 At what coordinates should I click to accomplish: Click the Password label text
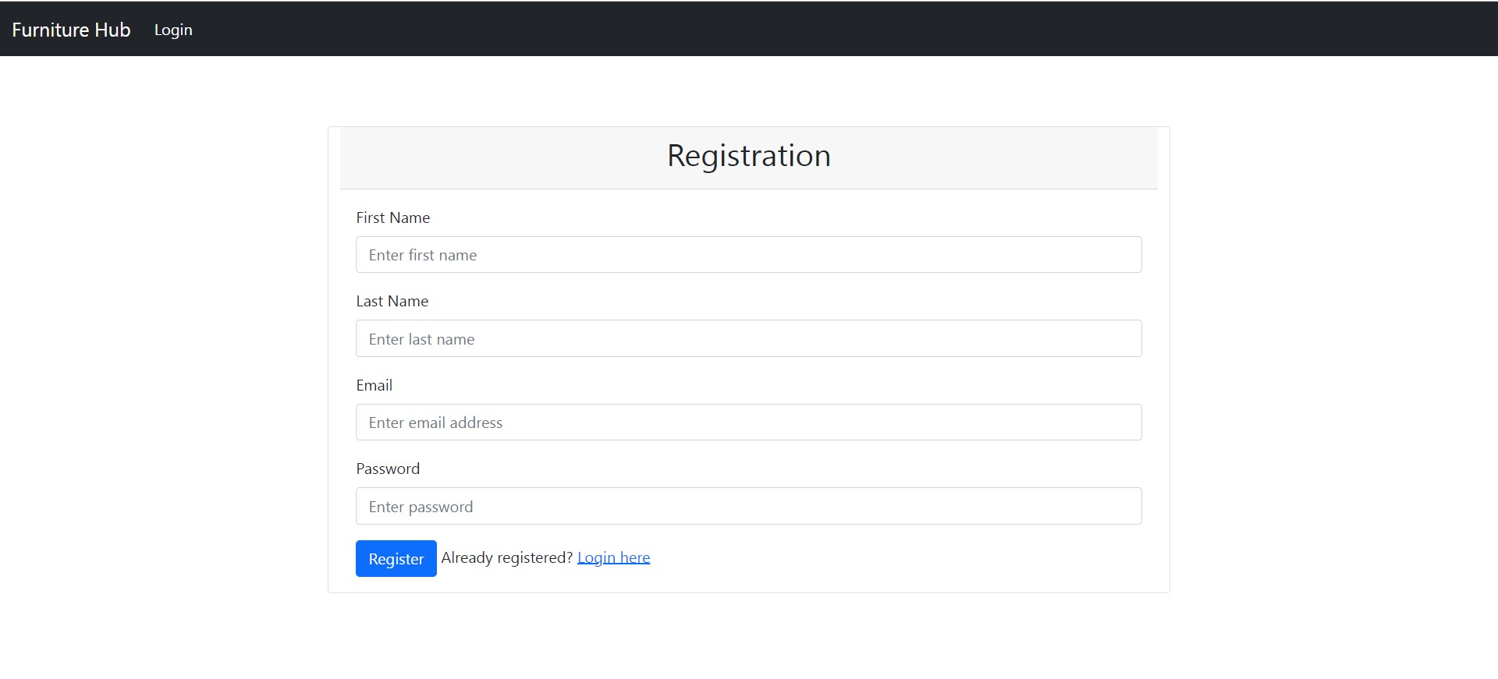[388, 469]
